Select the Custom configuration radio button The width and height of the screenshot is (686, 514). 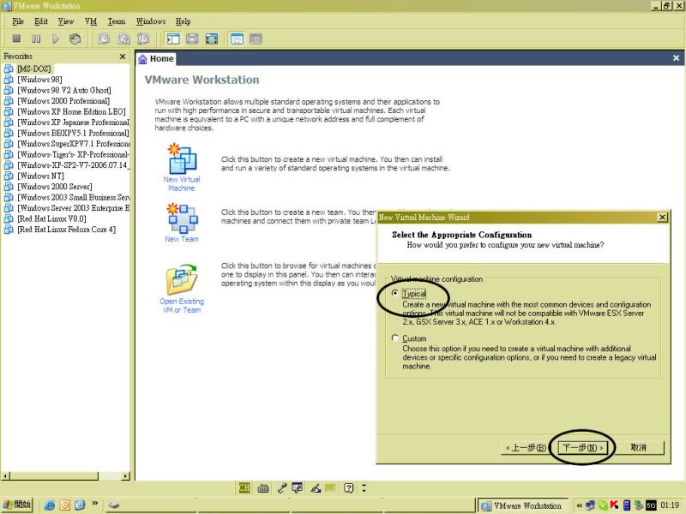tap(395, 338)
